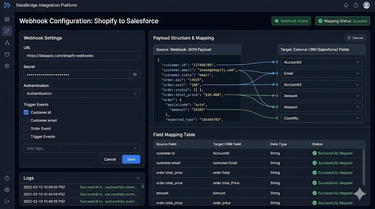Select the integrations swap-arrows sidebar icon
This screenshot has width=375, height=209.
coord(7,31)
